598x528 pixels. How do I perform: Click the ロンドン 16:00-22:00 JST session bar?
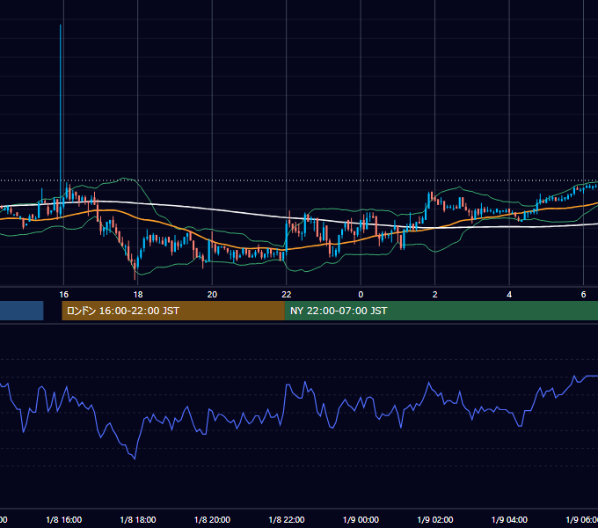[x=173, y=311]
